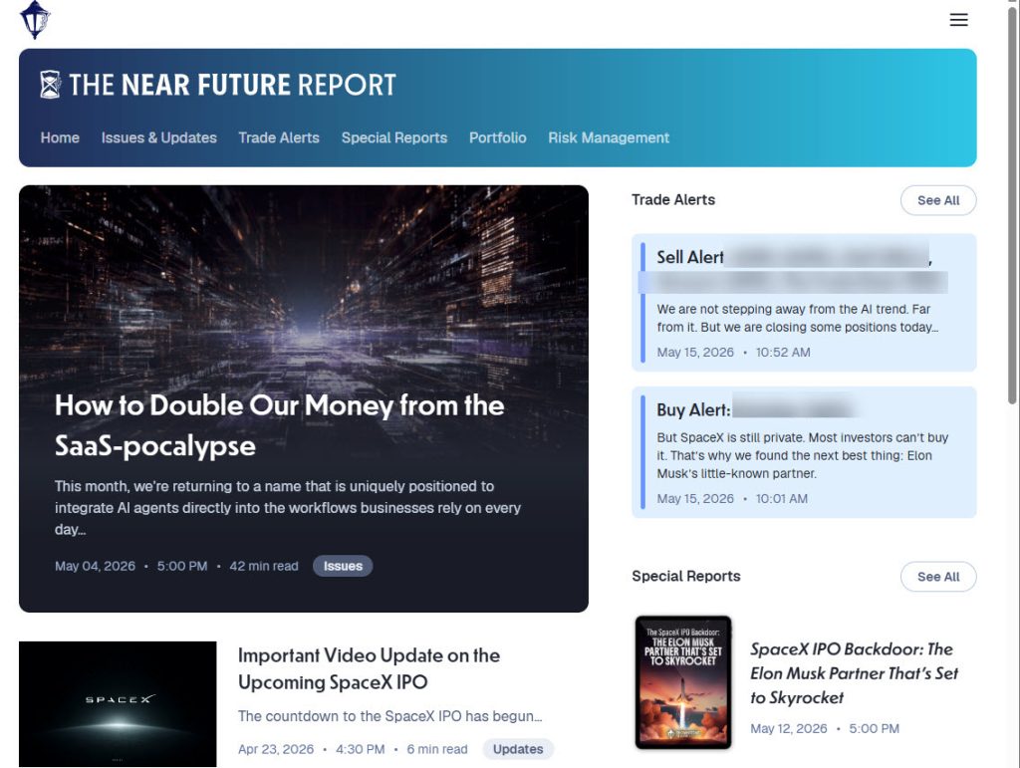Open the Trade Alerts nav item

pos(279,137)
